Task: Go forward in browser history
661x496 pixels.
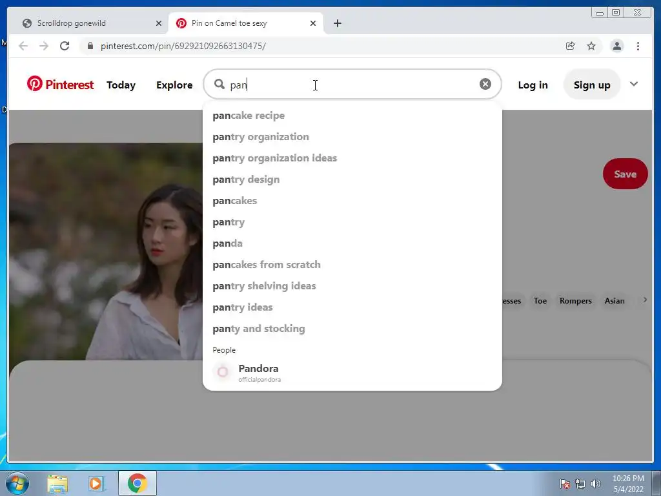Action: [x=44, y=46]
